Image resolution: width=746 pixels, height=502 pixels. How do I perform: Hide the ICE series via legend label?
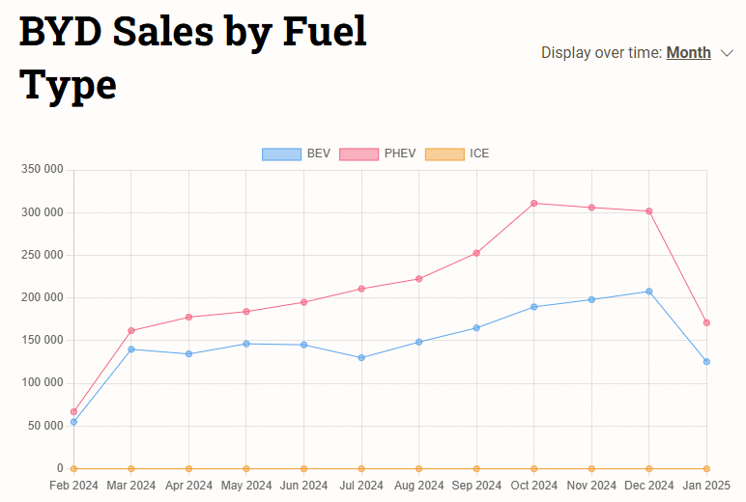[x=479, y=153]
